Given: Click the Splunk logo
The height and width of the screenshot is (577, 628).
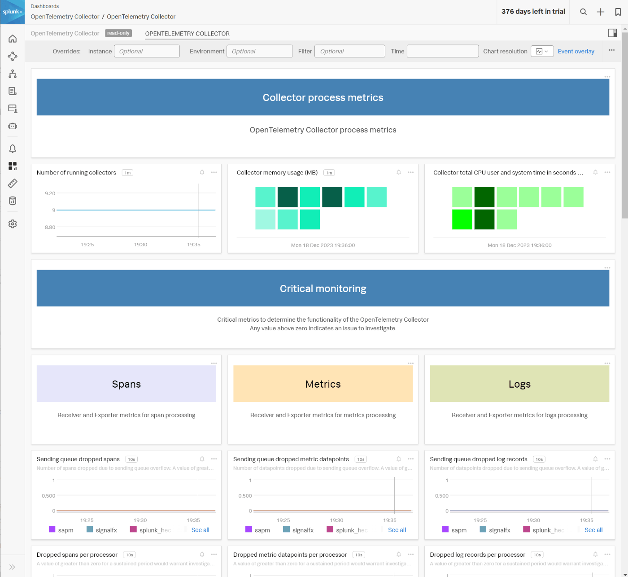Looking at the screenshot, I should click(12, 12).
